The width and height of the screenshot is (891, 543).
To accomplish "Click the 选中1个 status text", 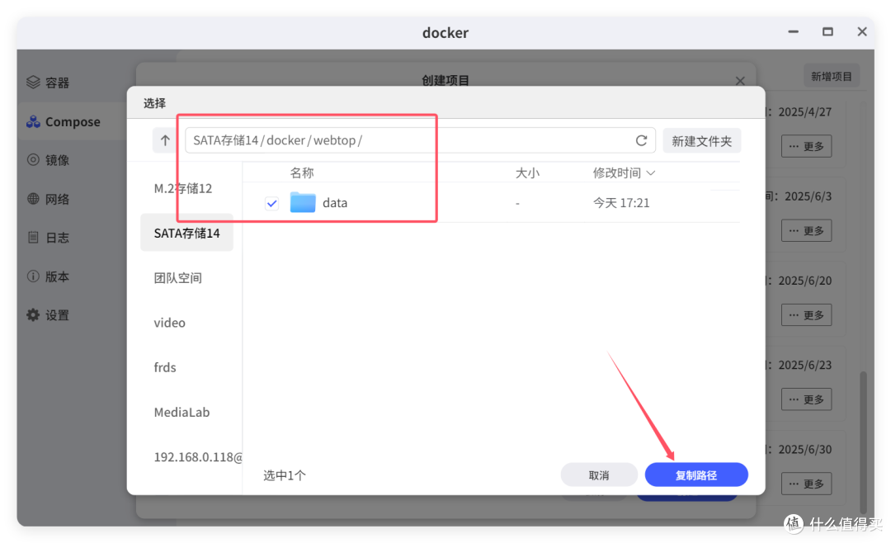I will pos(285,475).
